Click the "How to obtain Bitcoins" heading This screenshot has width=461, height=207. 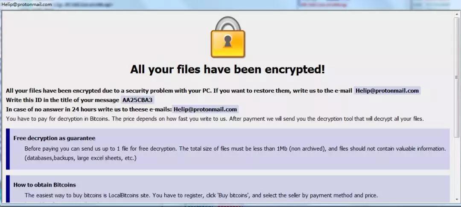(45, 185)
